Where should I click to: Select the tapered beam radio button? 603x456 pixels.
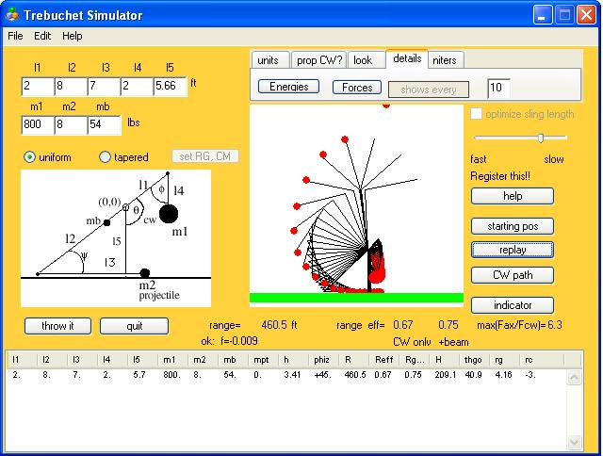pyautogui.click(x=106, y=157)
